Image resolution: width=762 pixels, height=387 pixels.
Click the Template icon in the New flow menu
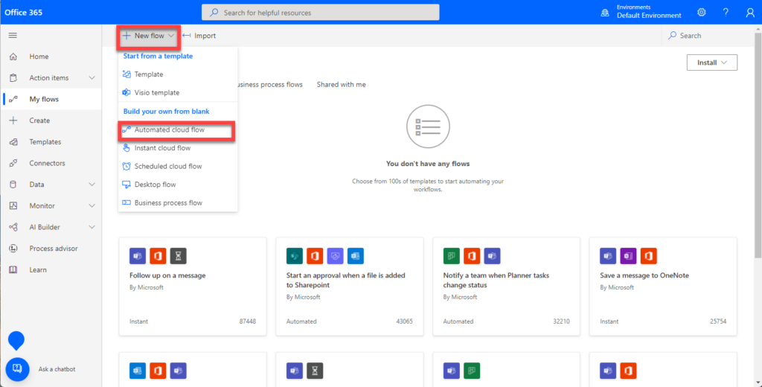pyautogui.click(x=127, y=74)
